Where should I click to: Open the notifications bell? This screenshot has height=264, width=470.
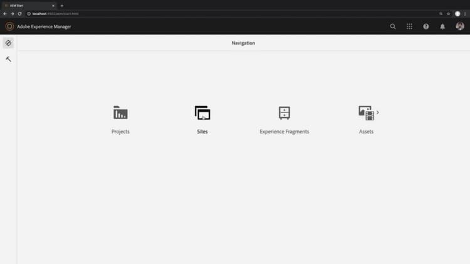pyautogui.click(x=442, y=26)
